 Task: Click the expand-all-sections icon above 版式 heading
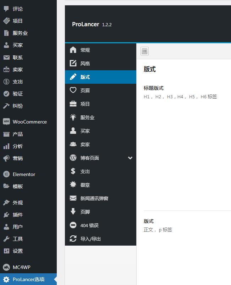(x=144, y=51)
